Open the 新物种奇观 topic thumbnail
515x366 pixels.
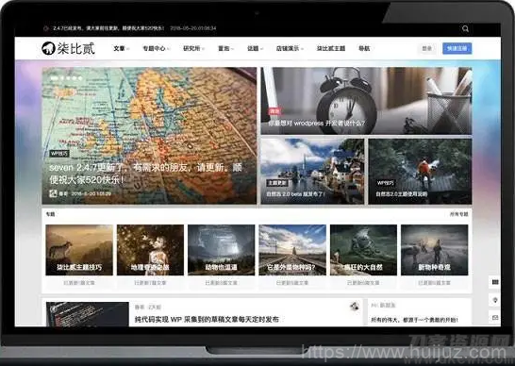tap(434, 250)
